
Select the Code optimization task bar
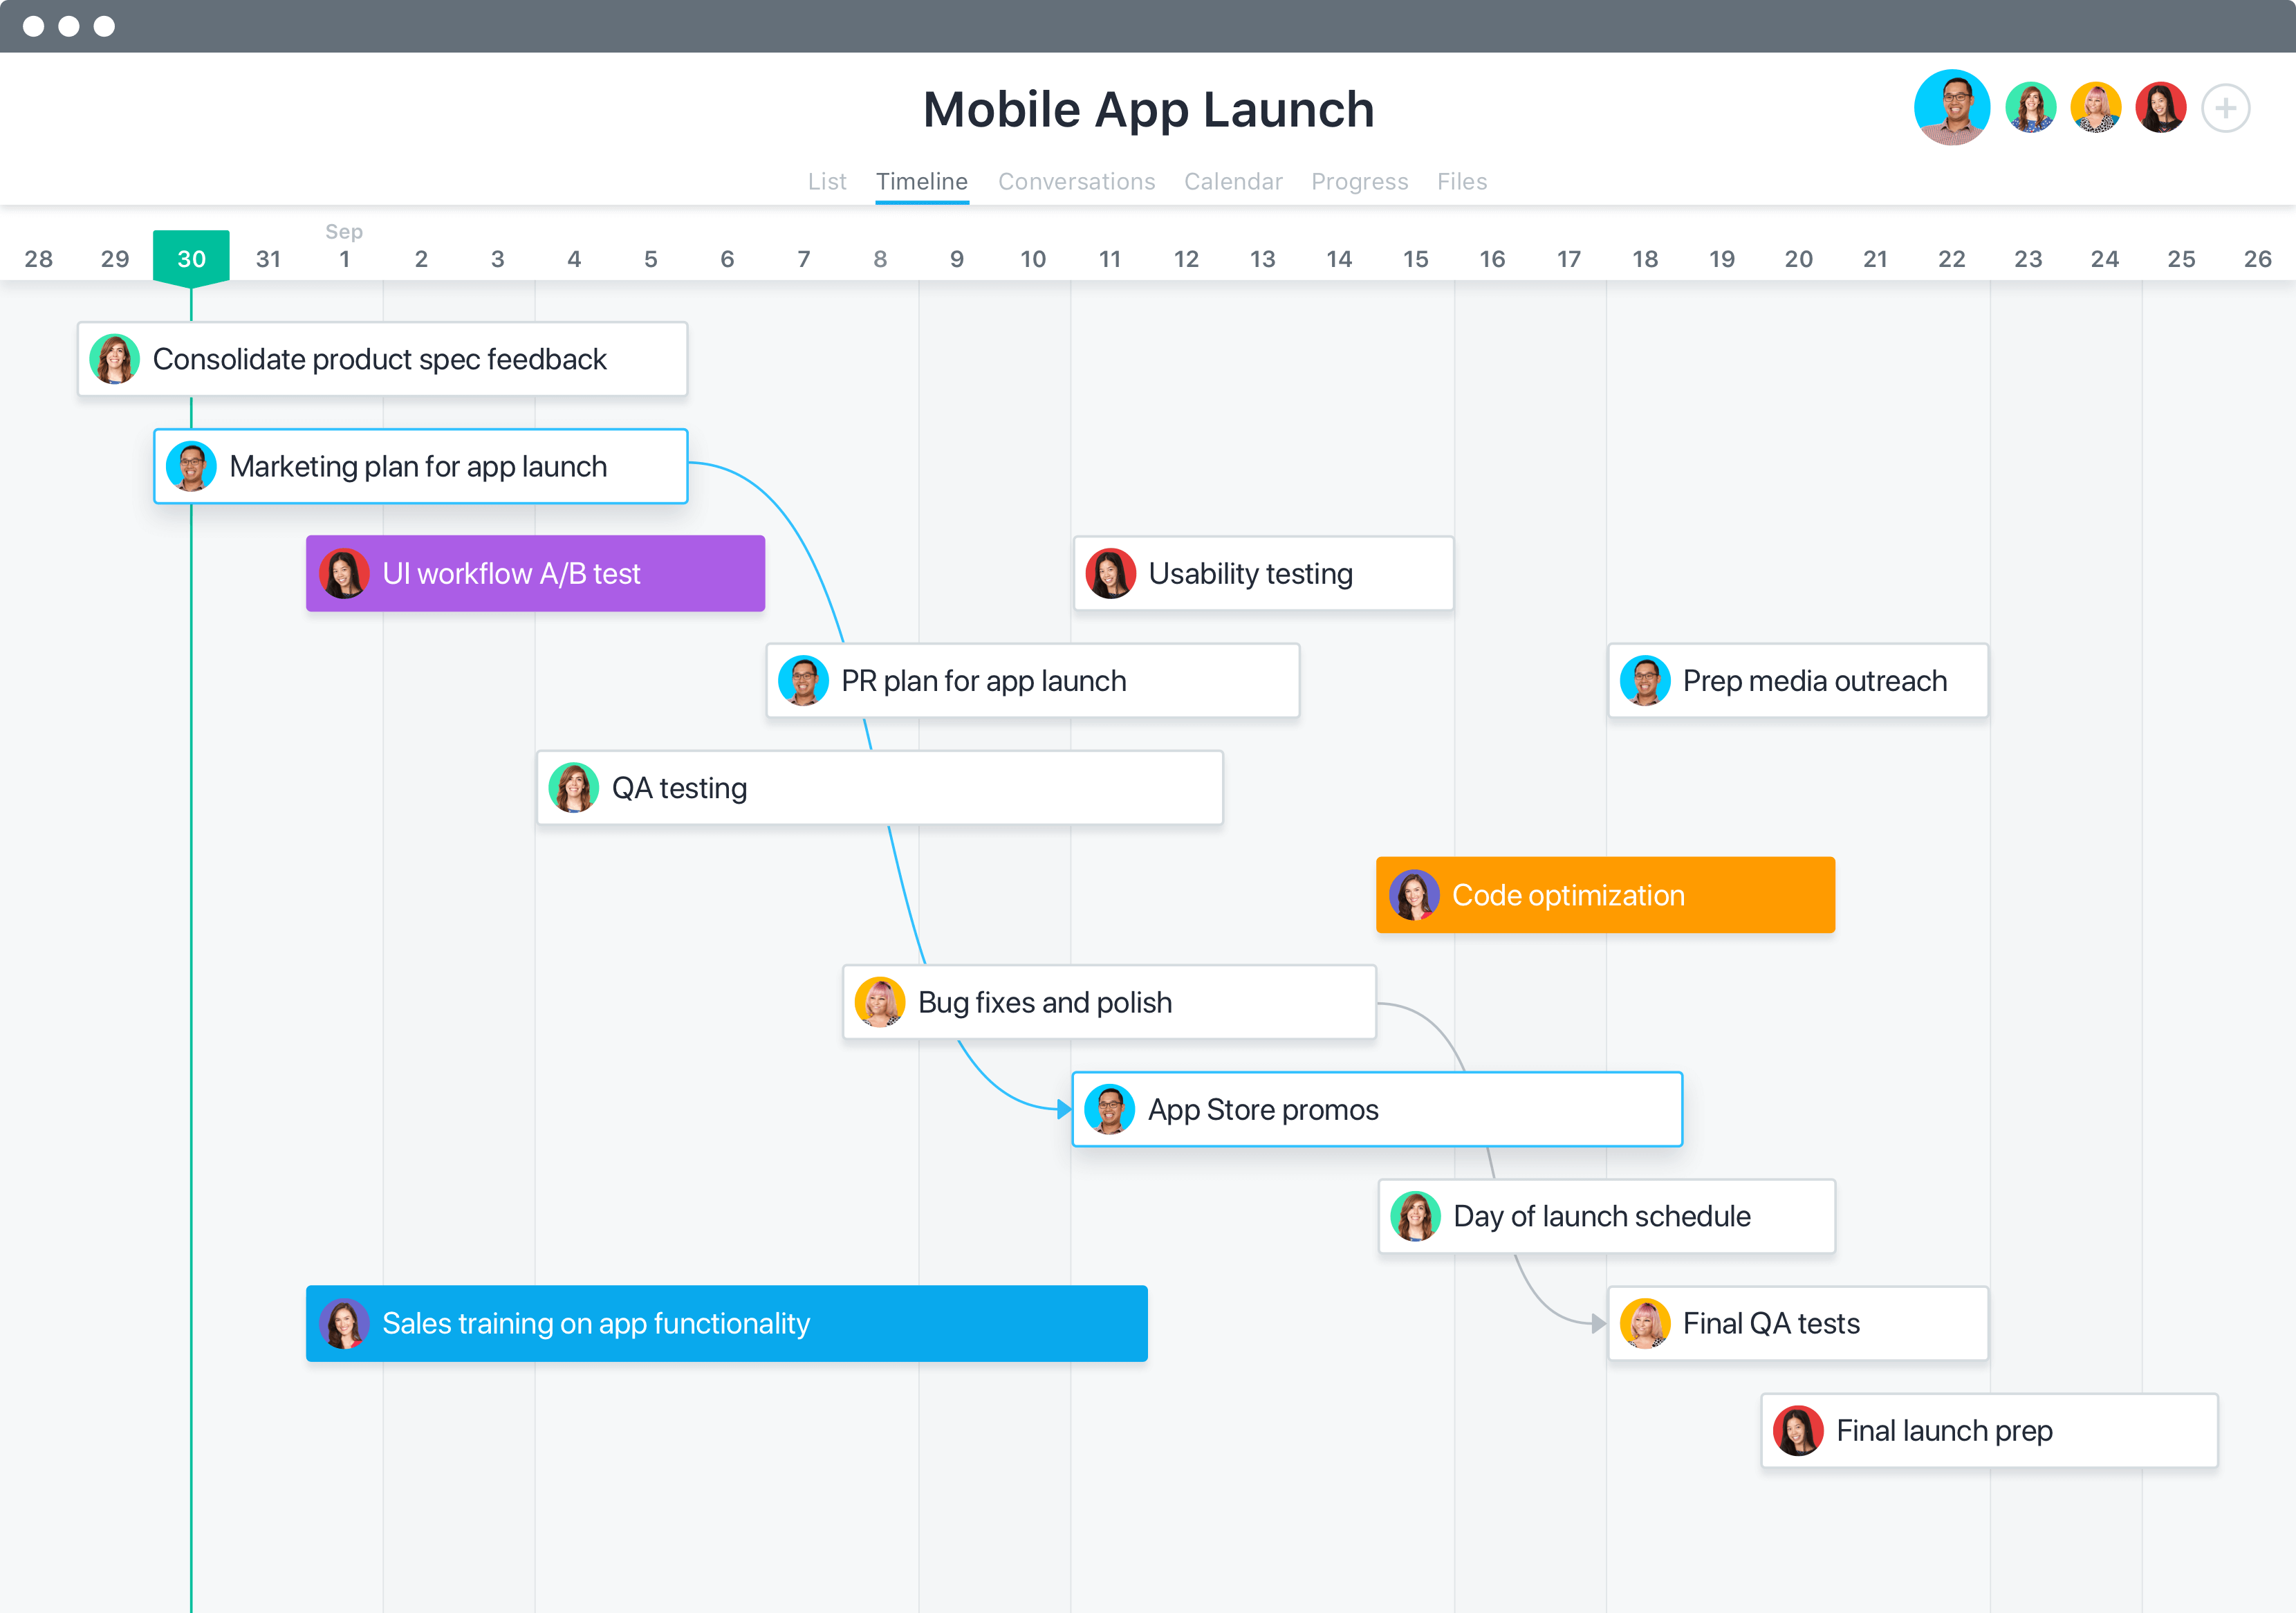click(1600, 896)
